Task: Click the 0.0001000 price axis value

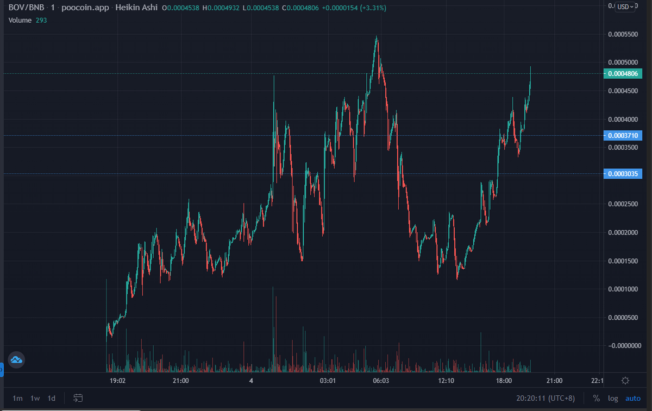Action: coord(623,289)
